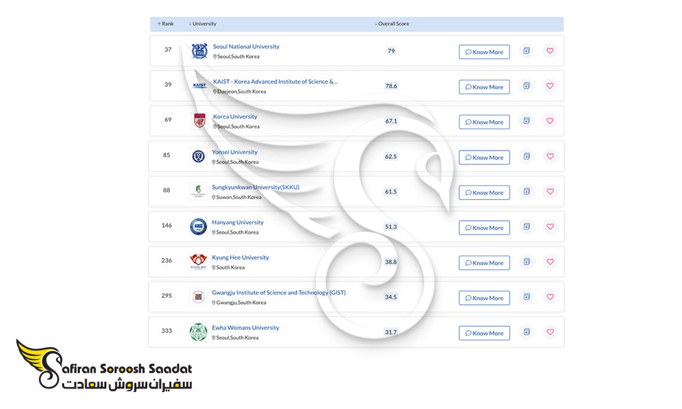Favorite KAIST with heart icon
The height and width of the screenshot is (409, 682).
coord(550,86)
